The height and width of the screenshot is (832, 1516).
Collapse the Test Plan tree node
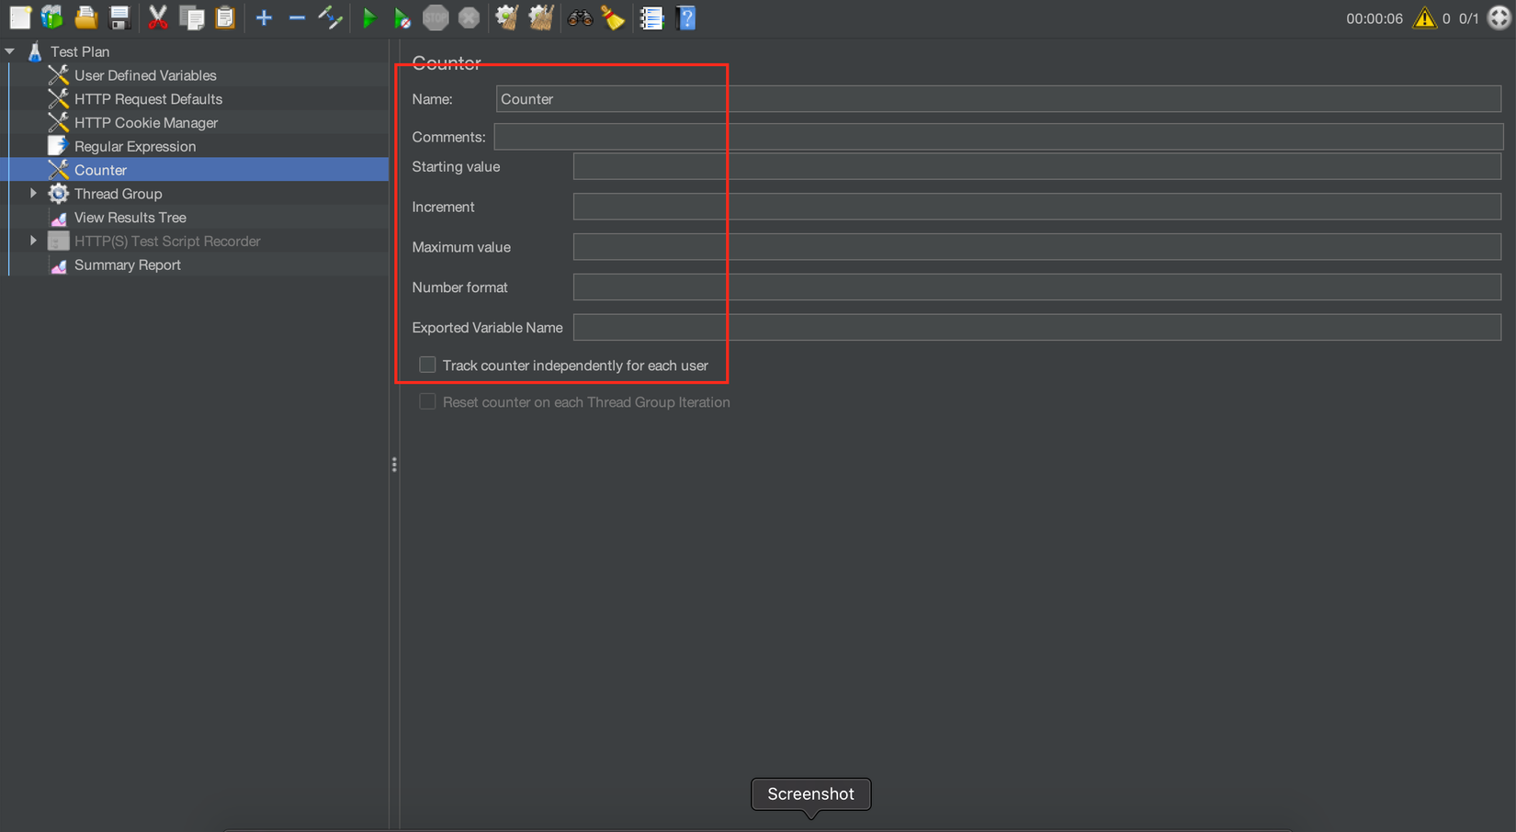[x=9, y=51]
